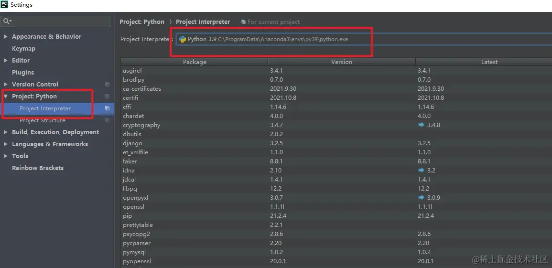Select the libpq package row

[336, 189]
